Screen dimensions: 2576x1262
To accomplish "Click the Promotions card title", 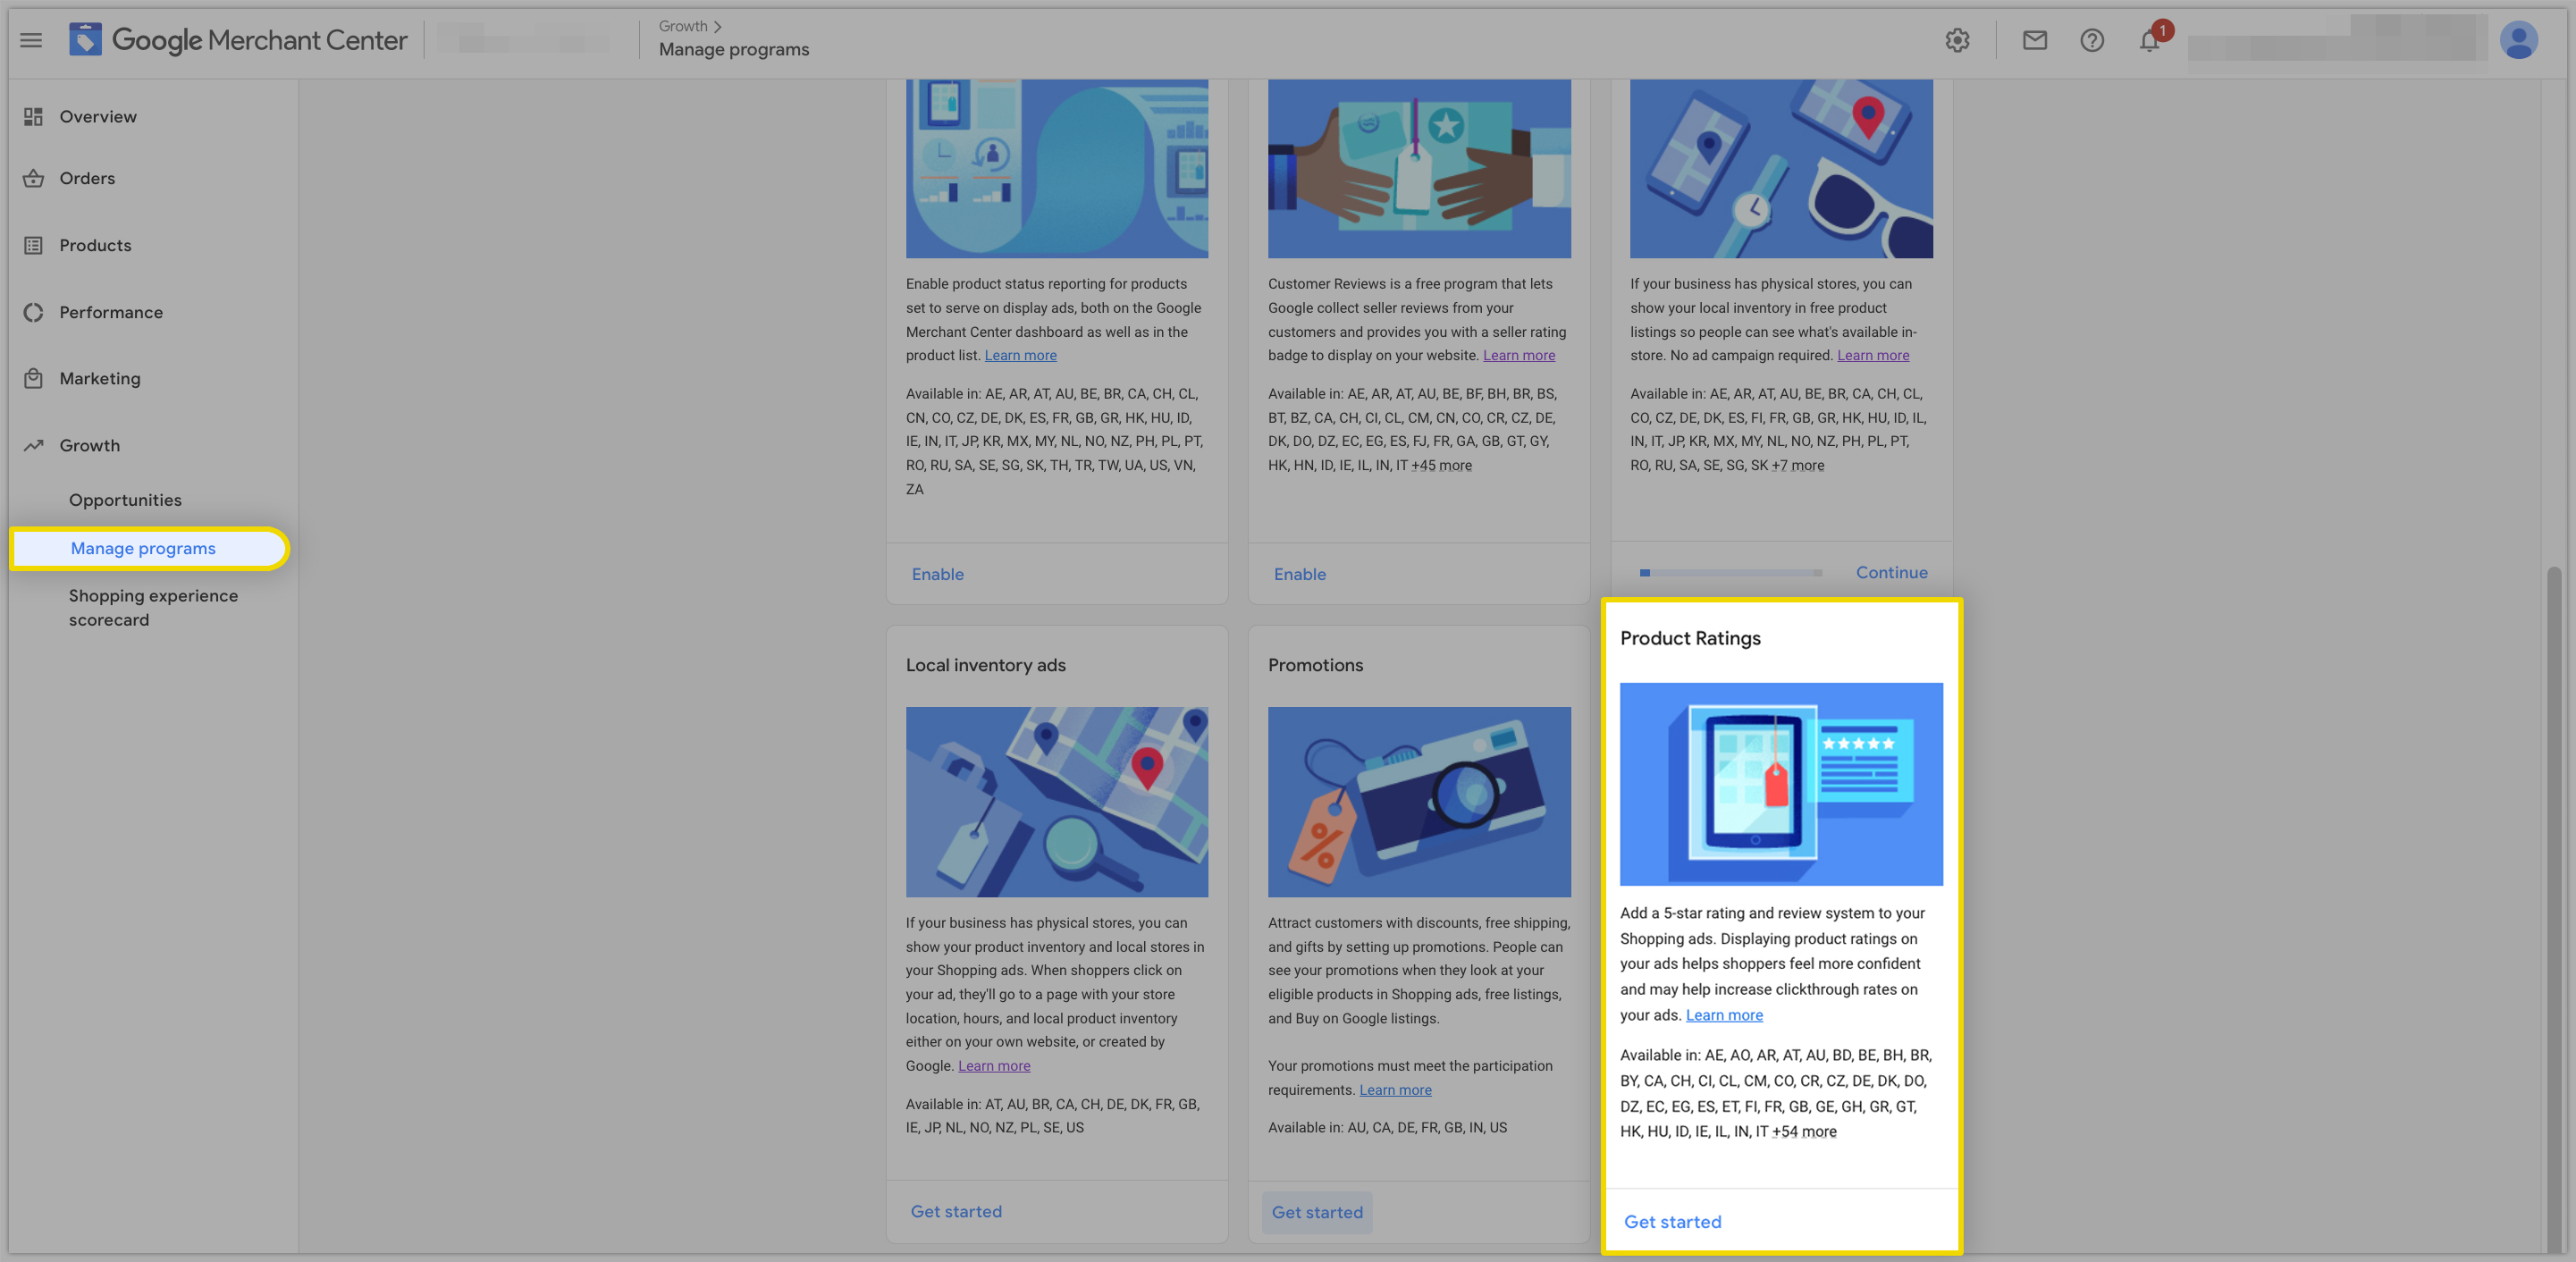I will (1315, 665).
